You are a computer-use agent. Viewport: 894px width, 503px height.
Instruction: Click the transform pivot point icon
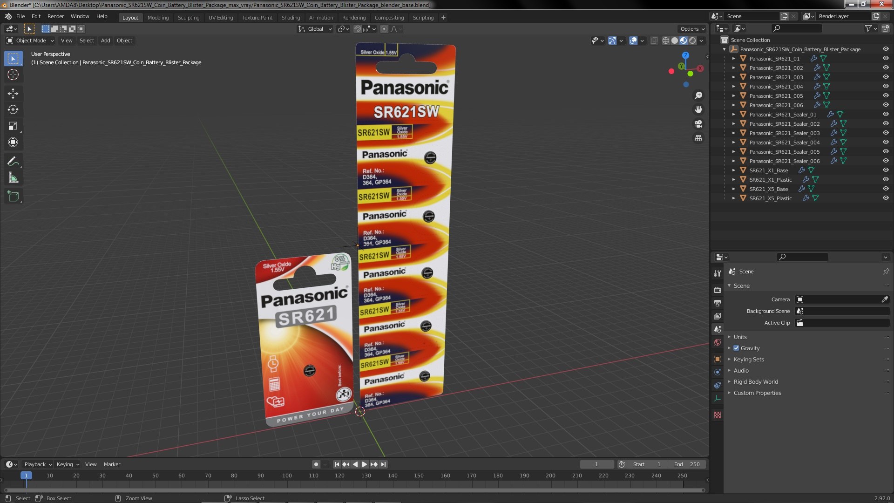[x=343, y=29]
